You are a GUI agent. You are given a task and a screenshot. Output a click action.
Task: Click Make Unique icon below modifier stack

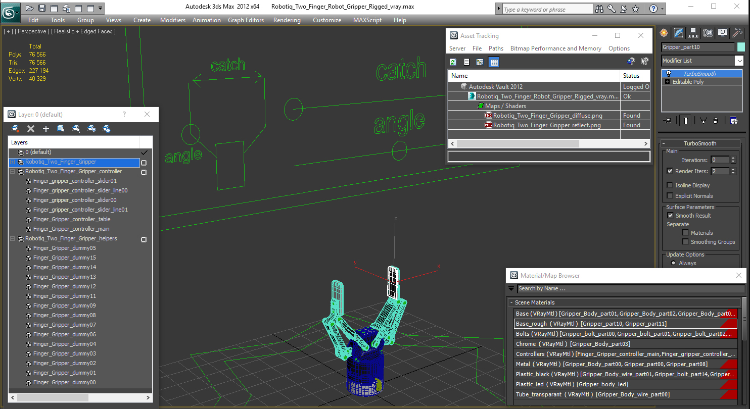point(702,120)
